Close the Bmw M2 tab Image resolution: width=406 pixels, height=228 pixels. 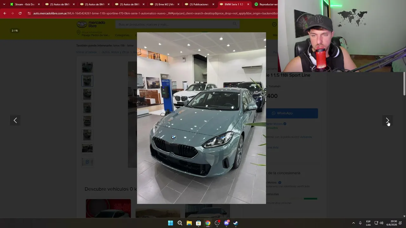(x=179, y=4)
